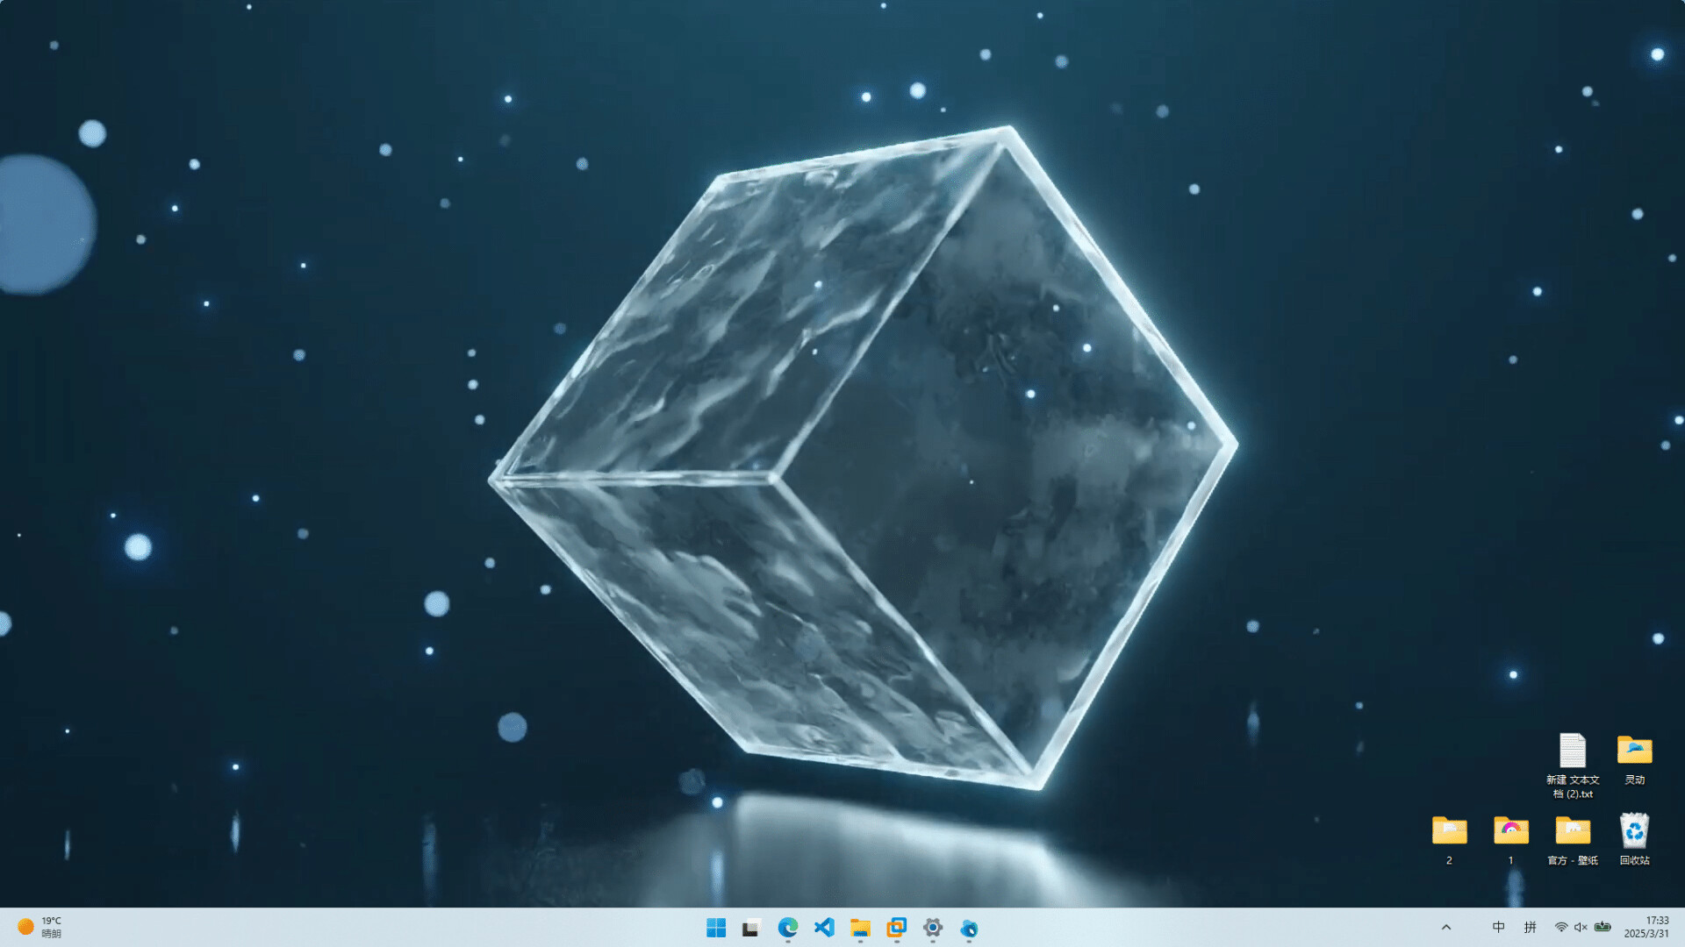
Task: Open the clock and date panel
Action: click(1646, 928)
